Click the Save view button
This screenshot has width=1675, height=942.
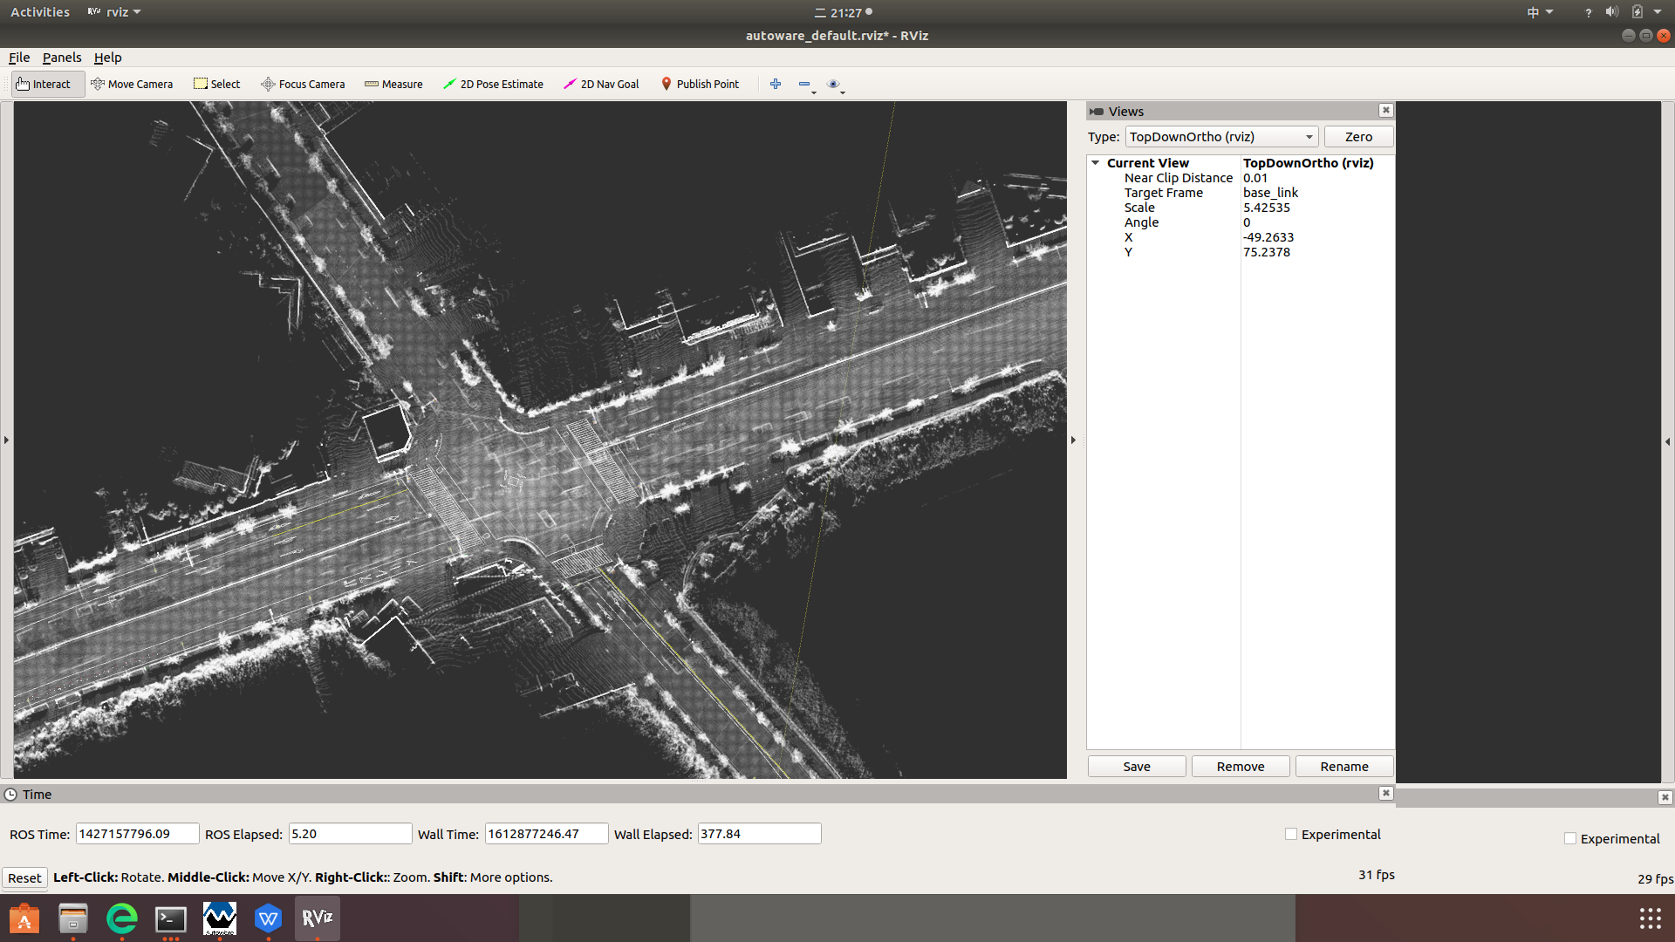1136,767
